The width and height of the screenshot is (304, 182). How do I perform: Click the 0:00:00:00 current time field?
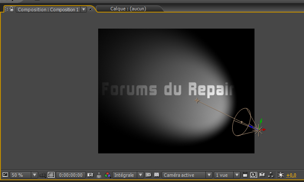[70, 175]
